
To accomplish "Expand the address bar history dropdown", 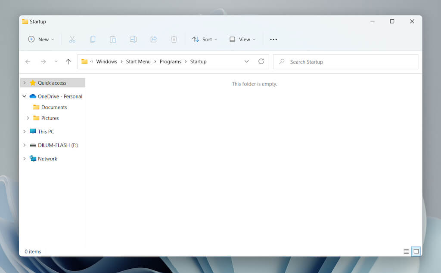I will pyautogui.click(x=246, y=61).
